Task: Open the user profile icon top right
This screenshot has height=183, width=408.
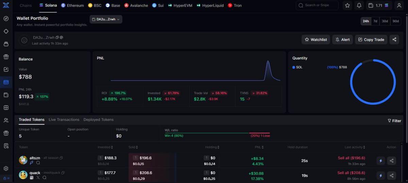Action: [x=398, y=5]
